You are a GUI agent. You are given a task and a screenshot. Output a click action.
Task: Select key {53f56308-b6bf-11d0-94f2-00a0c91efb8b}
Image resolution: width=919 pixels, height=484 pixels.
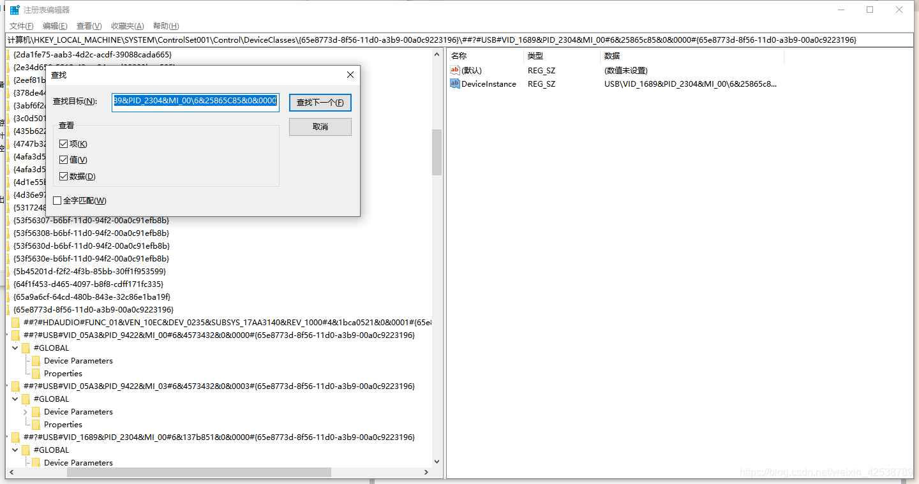click(x=91, y=233)
